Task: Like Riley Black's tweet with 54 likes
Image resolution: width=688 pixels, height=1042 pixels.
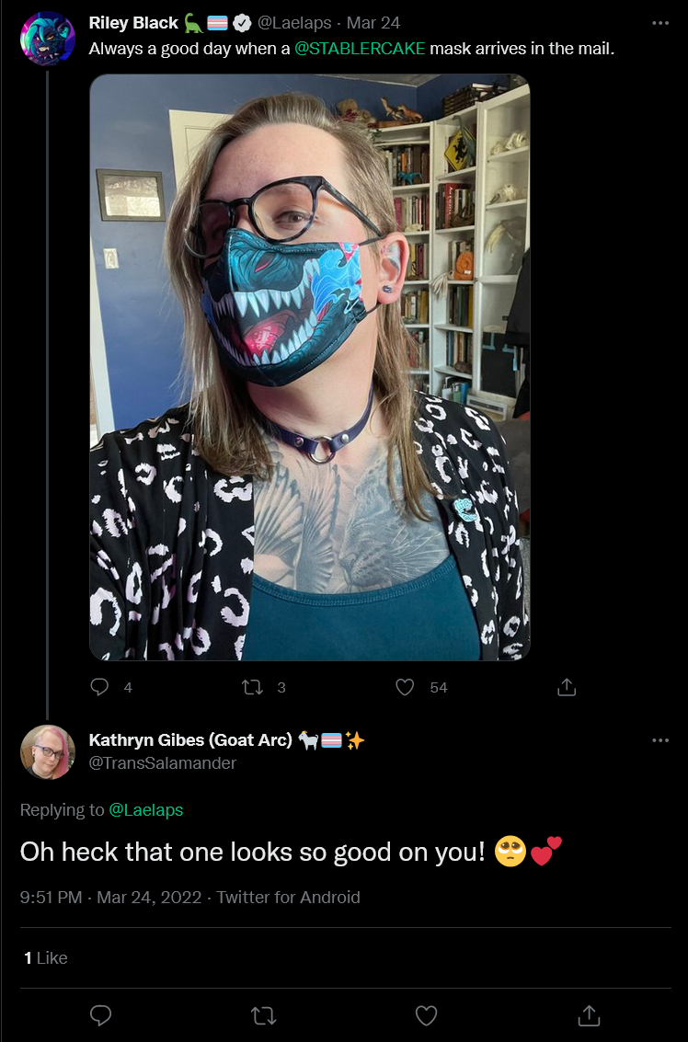Action: tap(405, 686)
